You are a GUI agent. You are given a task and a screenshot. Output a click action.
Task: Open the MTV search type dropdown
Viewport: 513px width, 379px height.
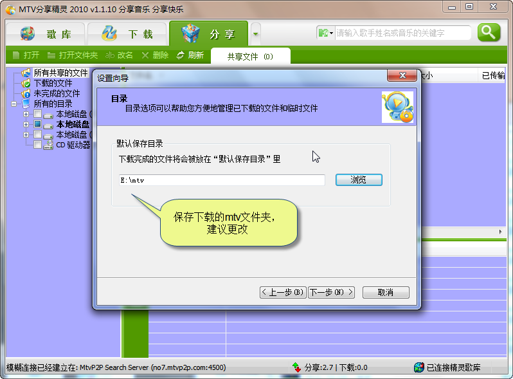325,33
